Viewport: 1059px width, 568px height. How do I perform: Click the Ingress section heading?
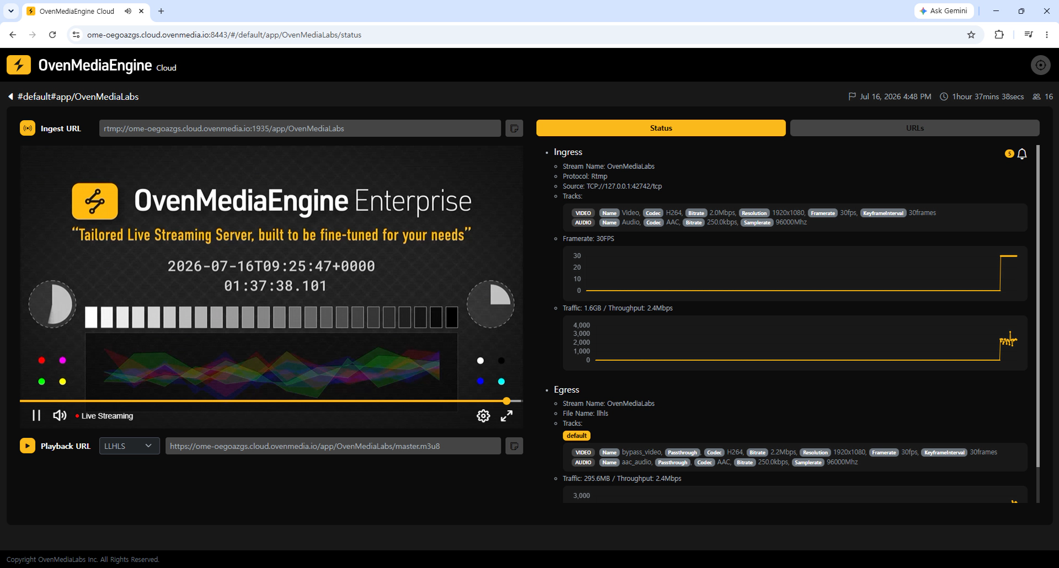pyautogui.click(x=568, y=152)
